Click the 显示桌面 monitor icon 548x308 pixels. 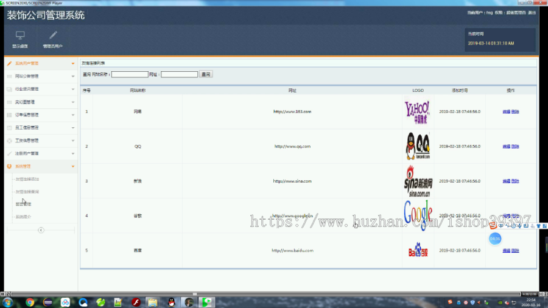pyautogui.click(x=20, y=35)
